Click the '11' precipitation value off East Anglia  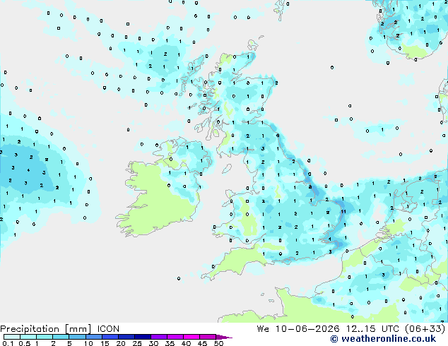click(343, 212)
